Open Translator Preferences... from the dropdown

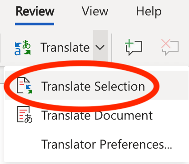[107, 145]
